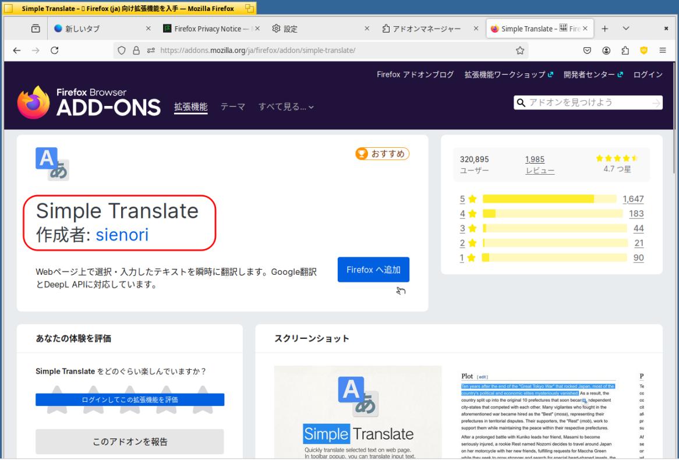The width and height of the screenshot is (679, 460).
Task: Click the Firefox へ追加 button
Action: click(x=373, y=270)
